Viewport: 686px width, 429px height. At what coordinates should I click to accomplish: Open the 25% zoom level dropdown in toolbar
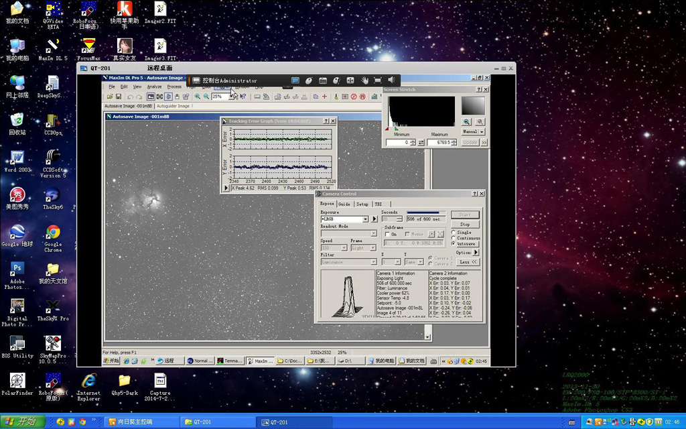click(231, 97)
